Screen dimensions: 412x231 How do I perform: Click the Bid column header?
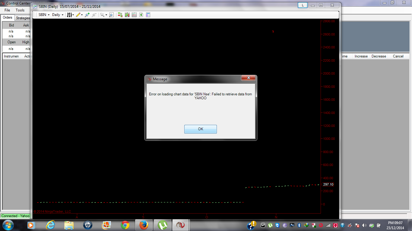(11, 25)
